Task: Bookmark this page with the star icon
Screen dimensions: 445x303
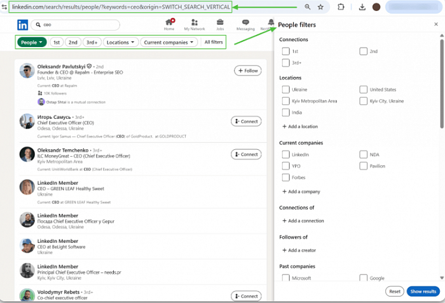Action: (320, 7)
